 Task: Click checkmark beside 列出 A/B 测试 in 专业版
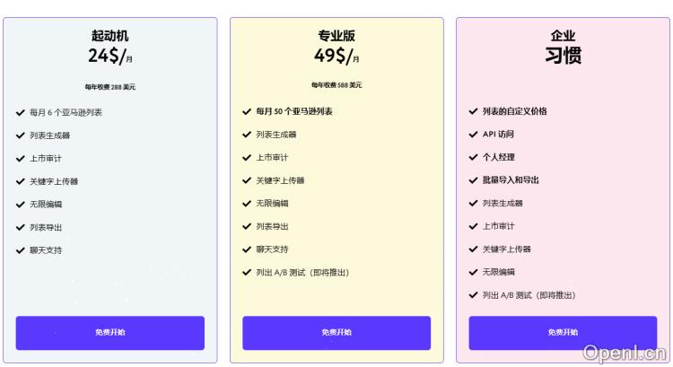[x=247, y=272]
